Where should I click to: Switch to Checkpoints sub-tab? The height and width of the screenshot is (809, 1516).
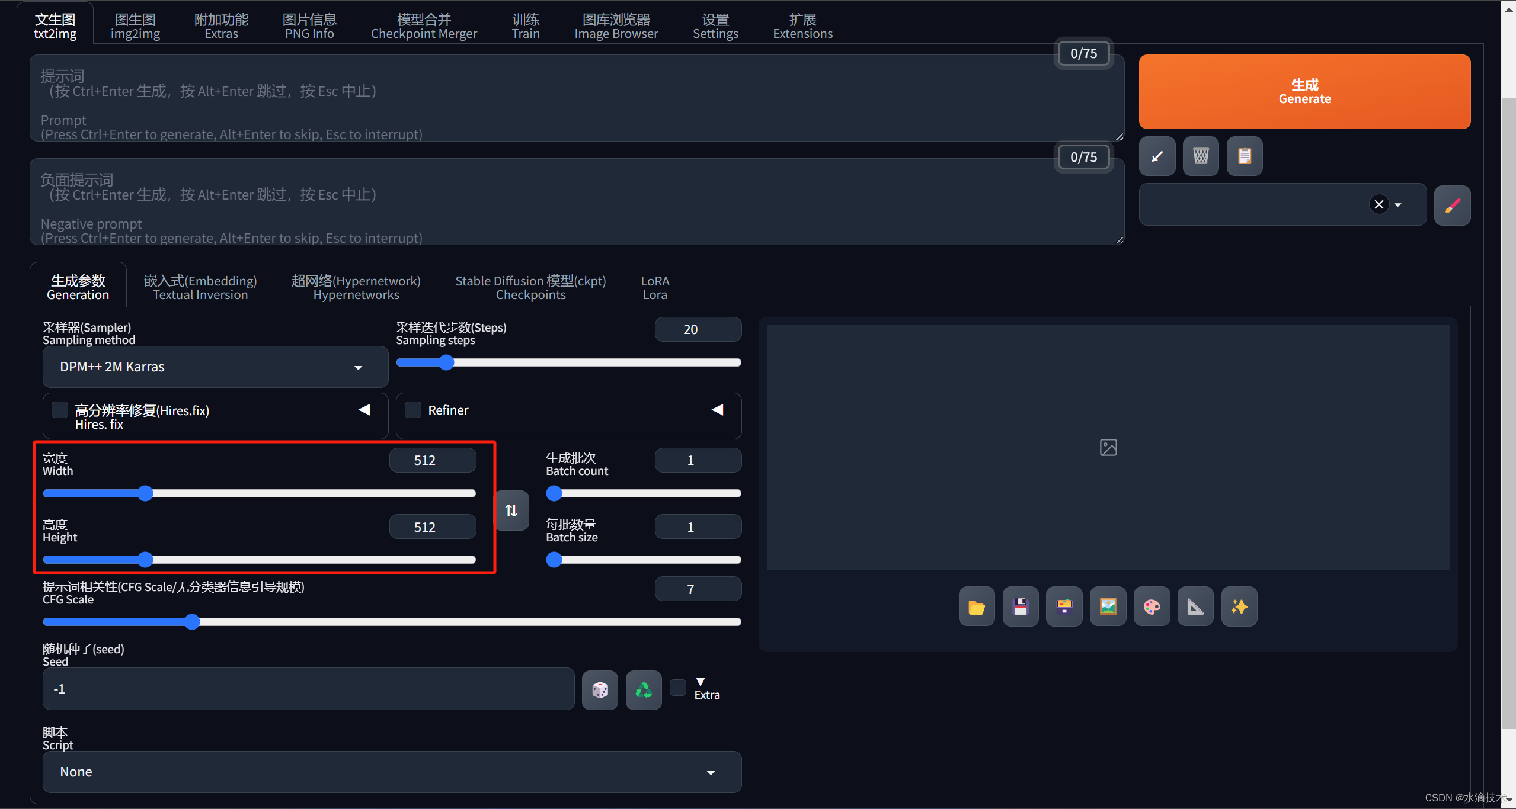[530, 287]
